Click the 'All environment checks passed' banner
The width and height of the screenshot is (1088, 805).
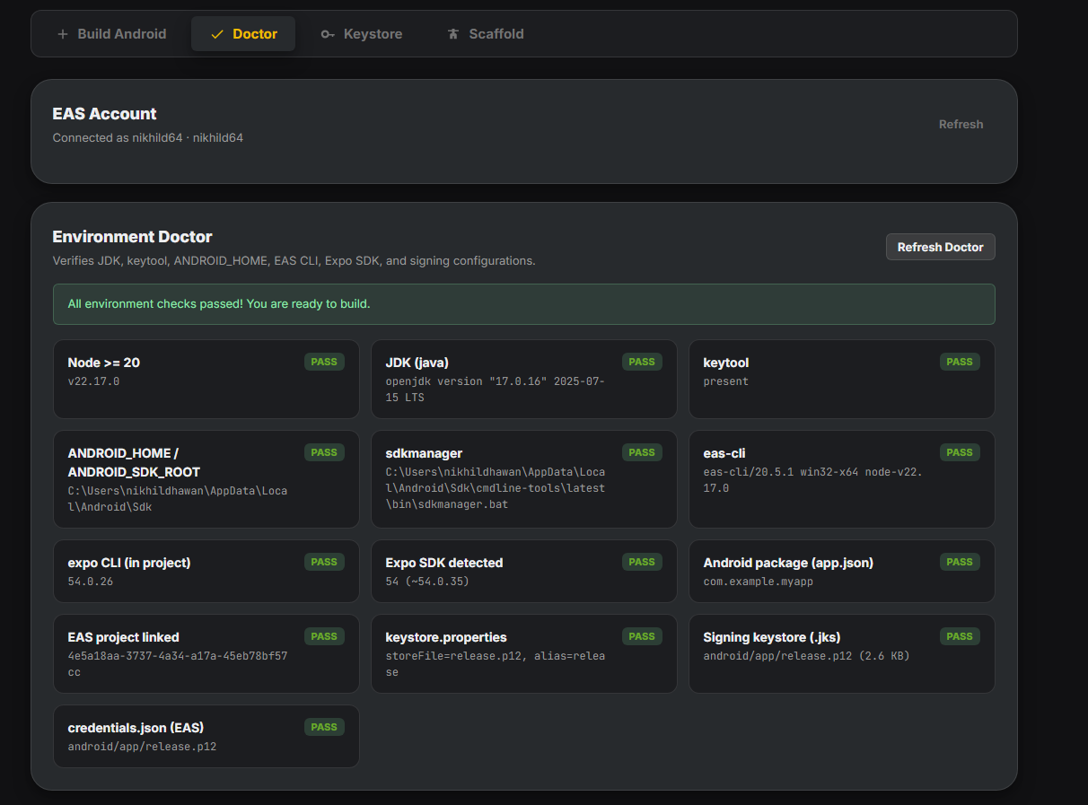[524, 304]
